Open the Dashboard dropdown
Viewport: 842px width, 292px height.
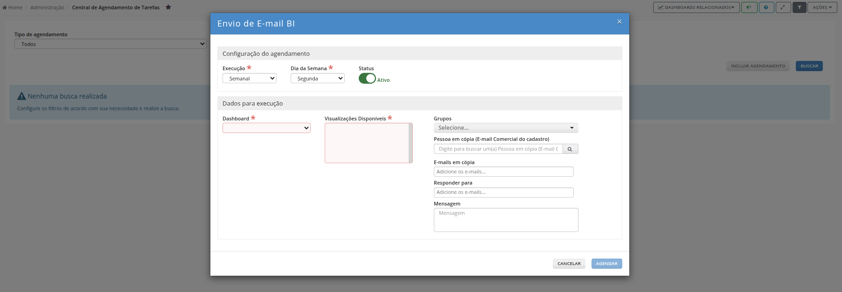266,128
